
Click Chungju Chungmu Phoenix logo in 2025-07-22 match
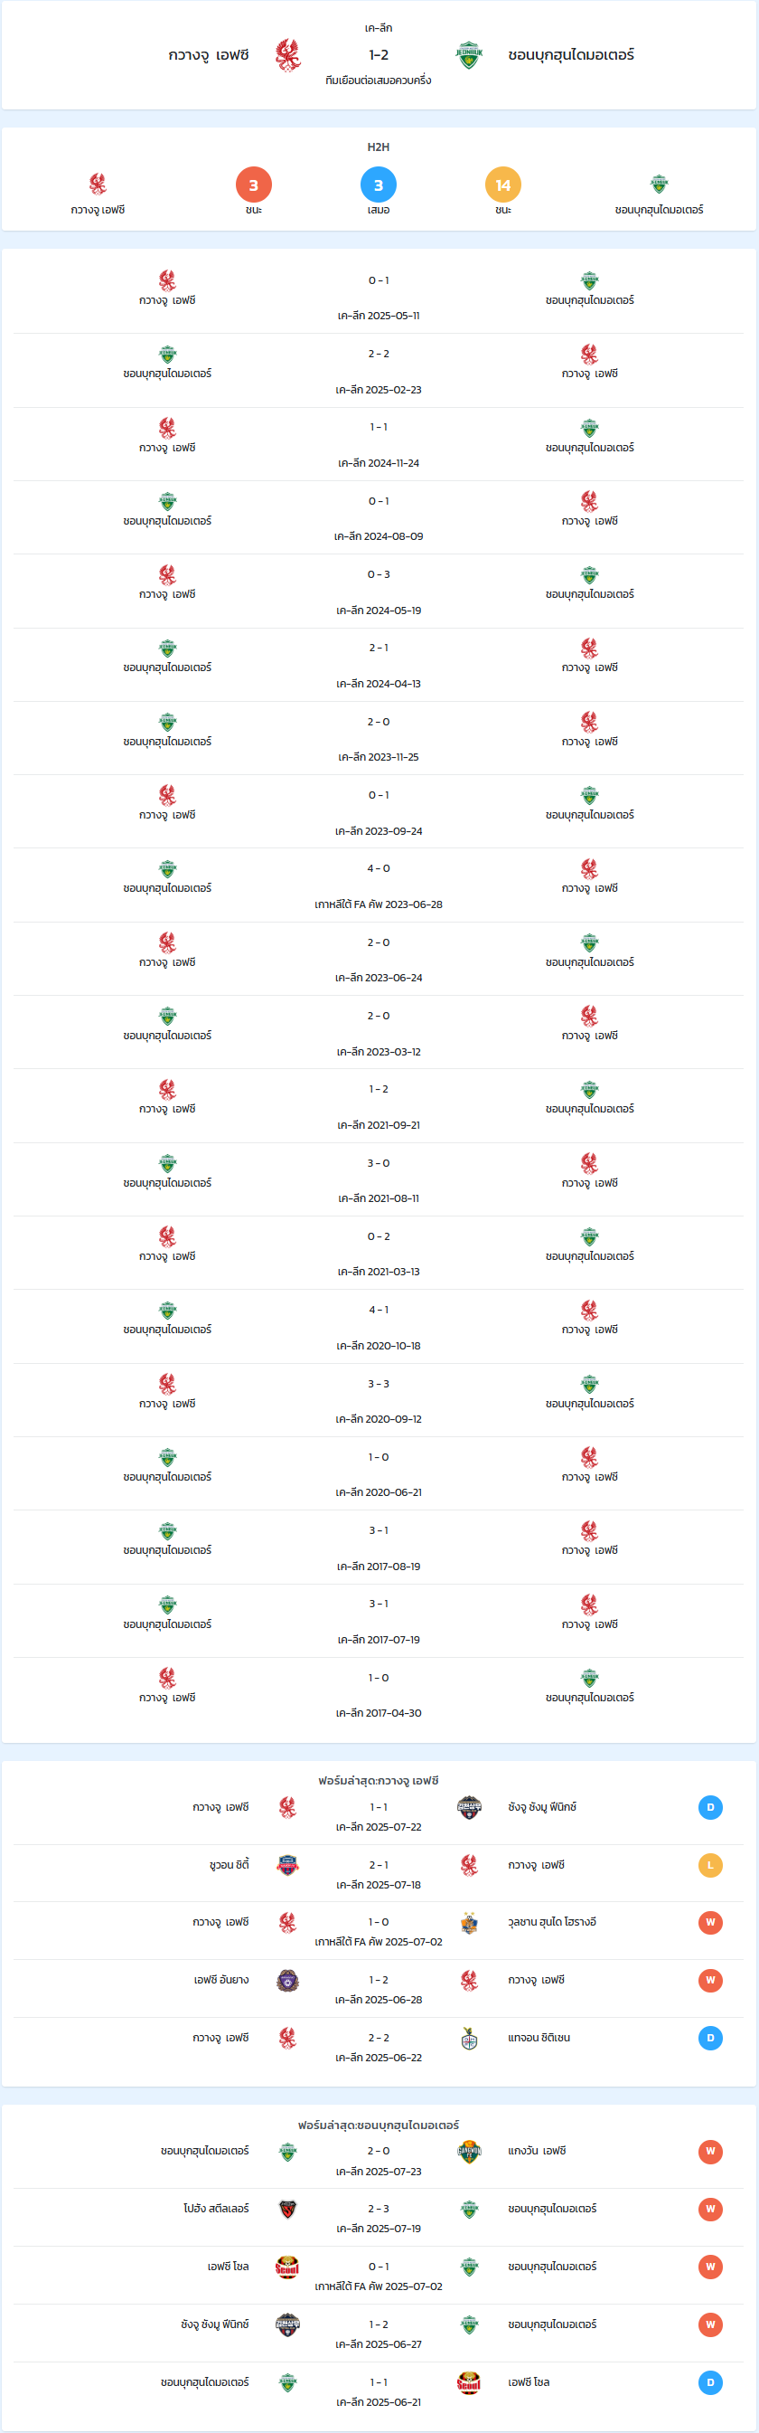tap(469, 1807)
